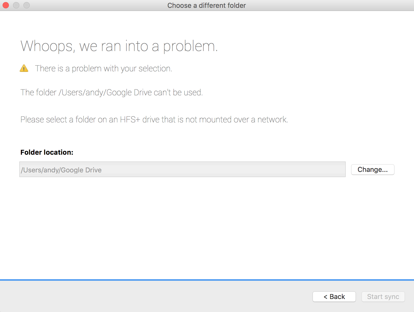Click the yellow warning triangle icon
Viewport: 414px width, 312px height.
pos(24,68)
